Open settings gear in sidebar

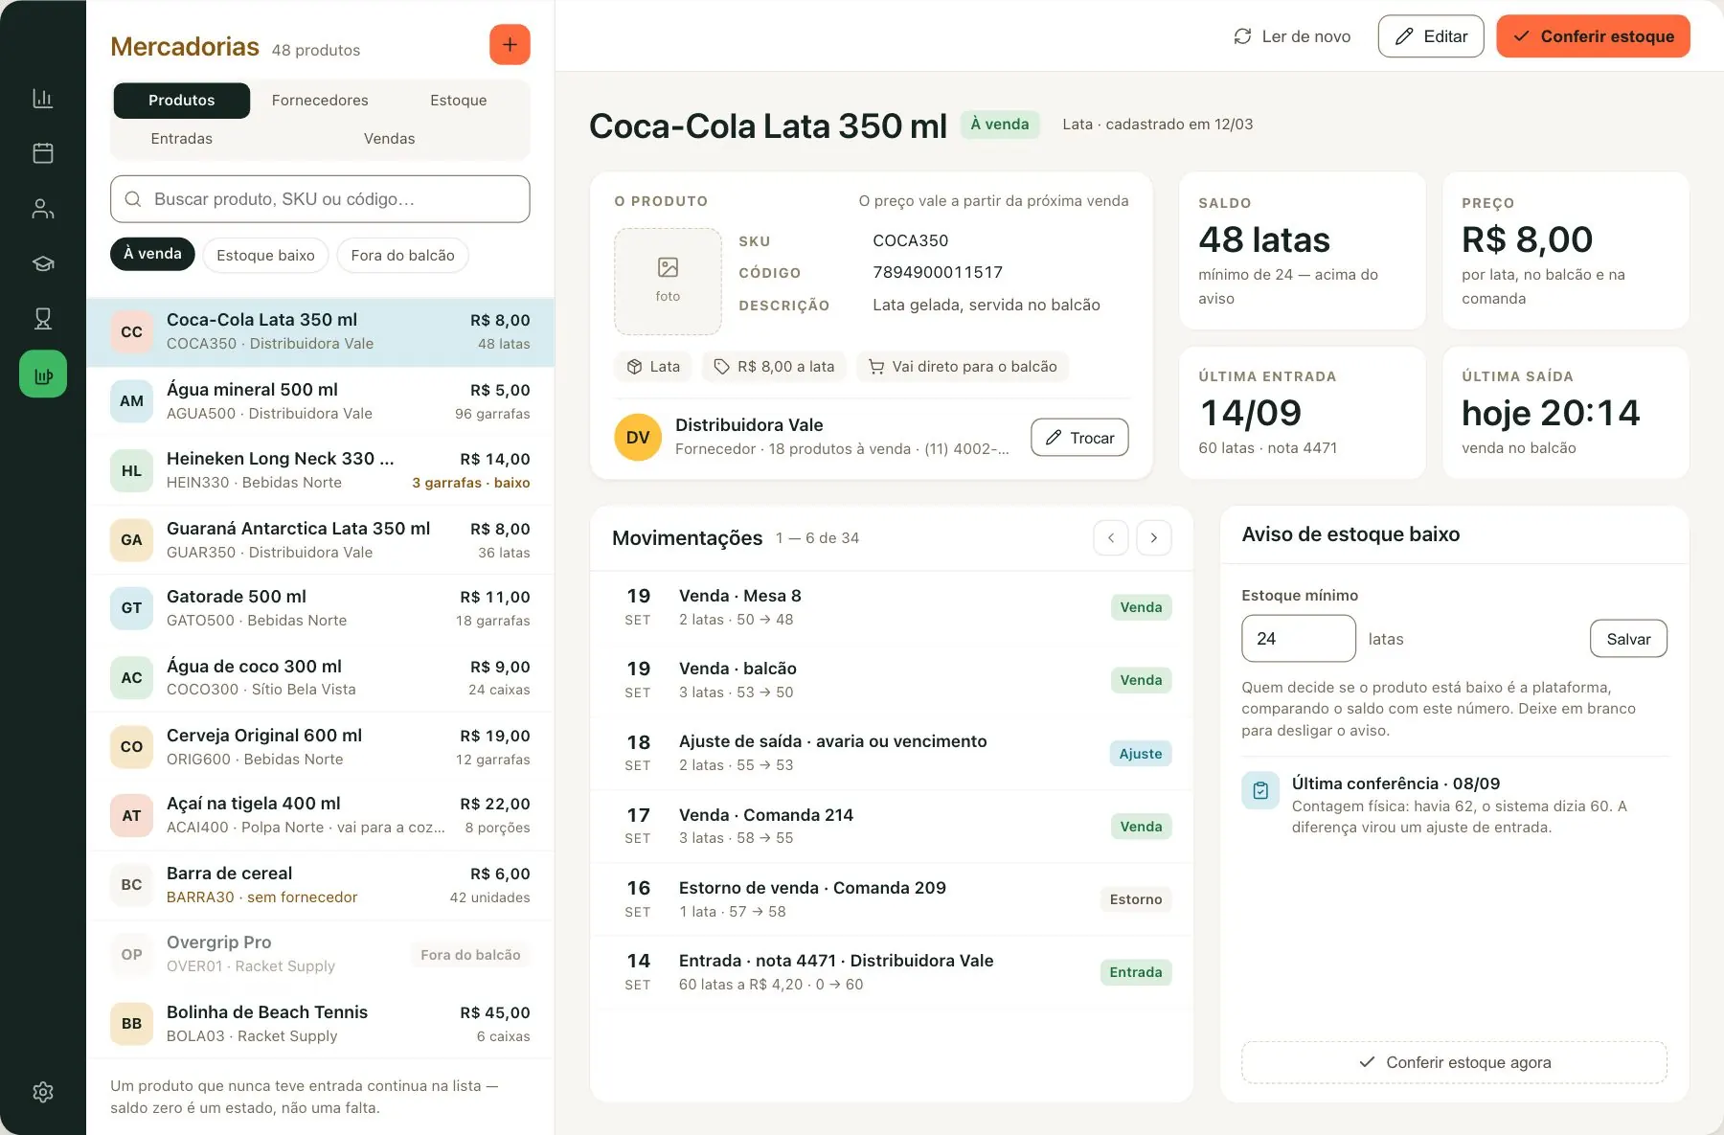[x=43, y=1092]
